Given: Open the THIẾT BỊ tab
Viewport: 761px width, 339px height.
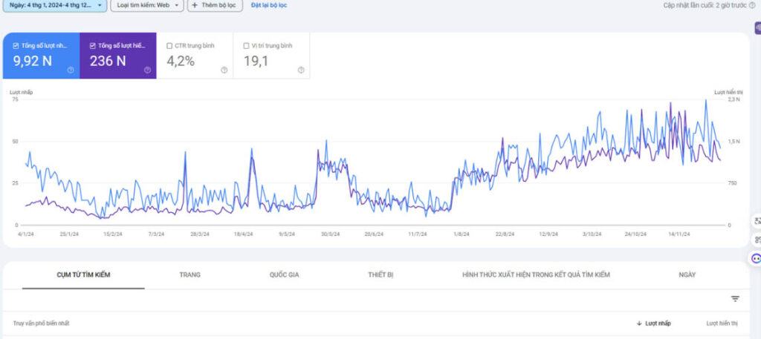Looking at the screenshot, I should [380, 274].
